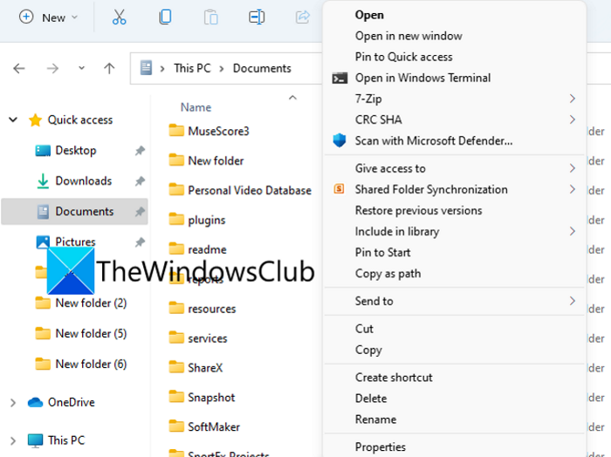Select Personal Video Database folder

tap(250, 190)
